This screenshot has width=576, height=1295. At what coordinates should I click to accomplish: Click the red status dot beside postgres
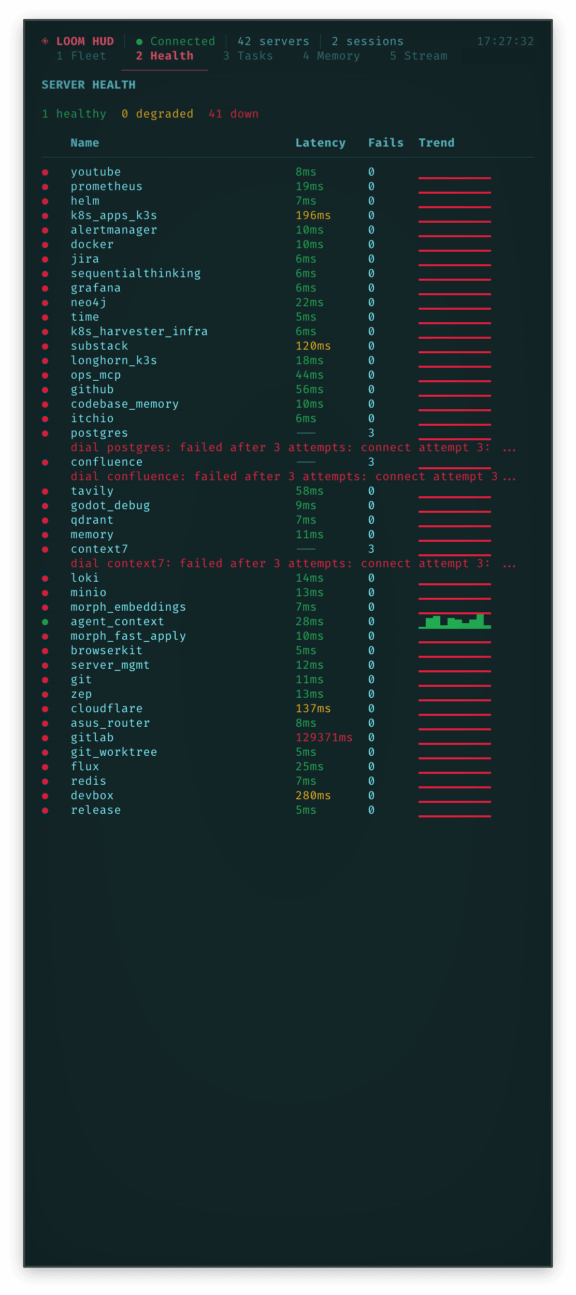(46, 433)
